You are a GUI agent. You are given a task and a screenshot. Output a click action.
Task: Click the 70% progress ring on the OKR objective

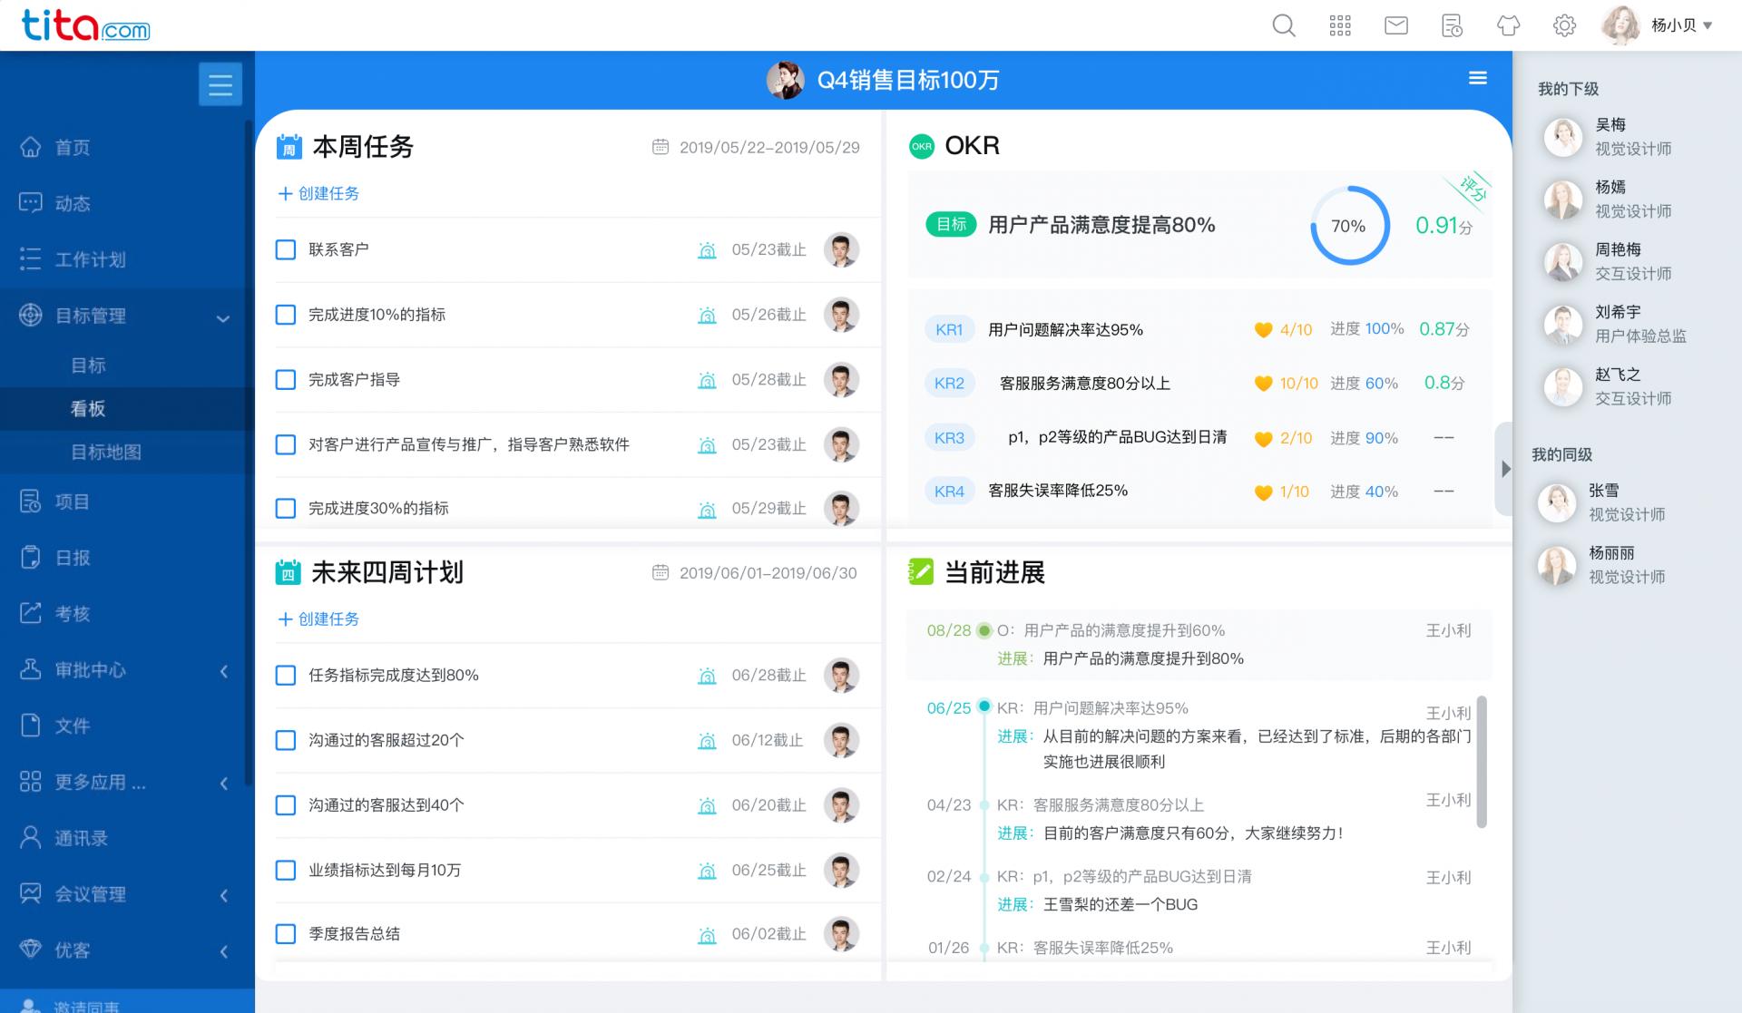pos(1349,225)
